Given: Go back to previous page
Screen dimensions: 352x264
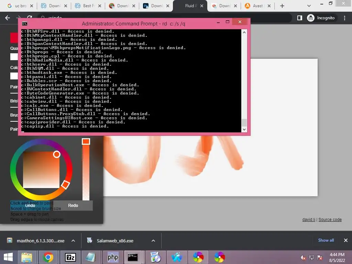Looking at the screenshot, I should [x=8, y=18].
